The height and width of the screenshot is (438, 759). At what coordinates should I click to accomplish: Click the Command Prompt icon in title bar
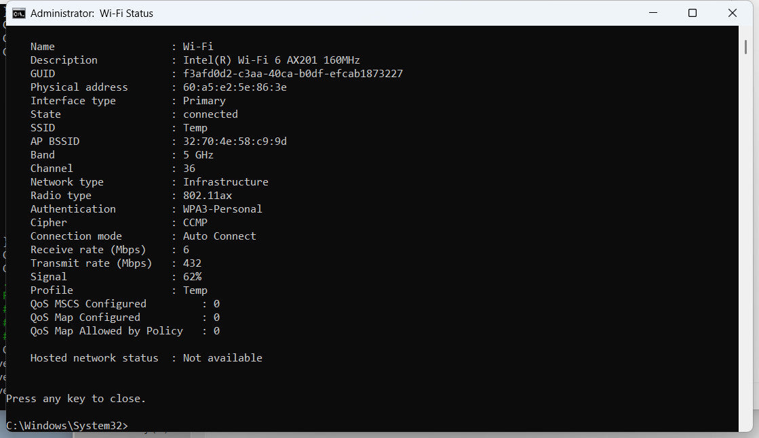tap(19, 13)
